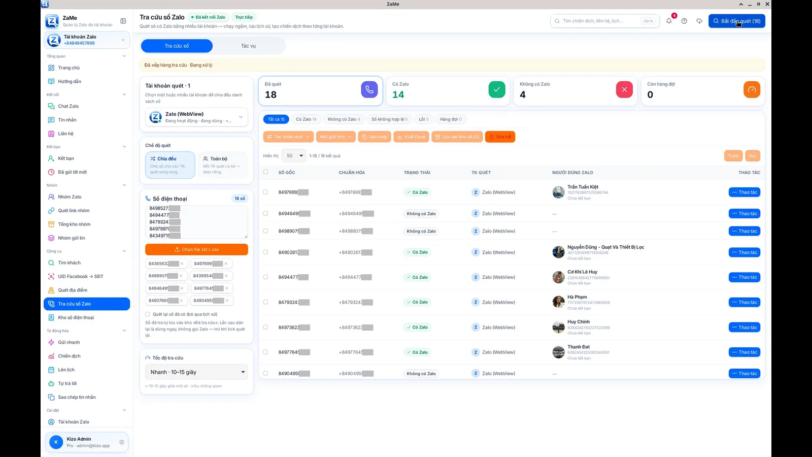The width and height of the screenshot is (812, 457).
Task: Click the Xuất Excel button
Action: (x=411, y=137)
